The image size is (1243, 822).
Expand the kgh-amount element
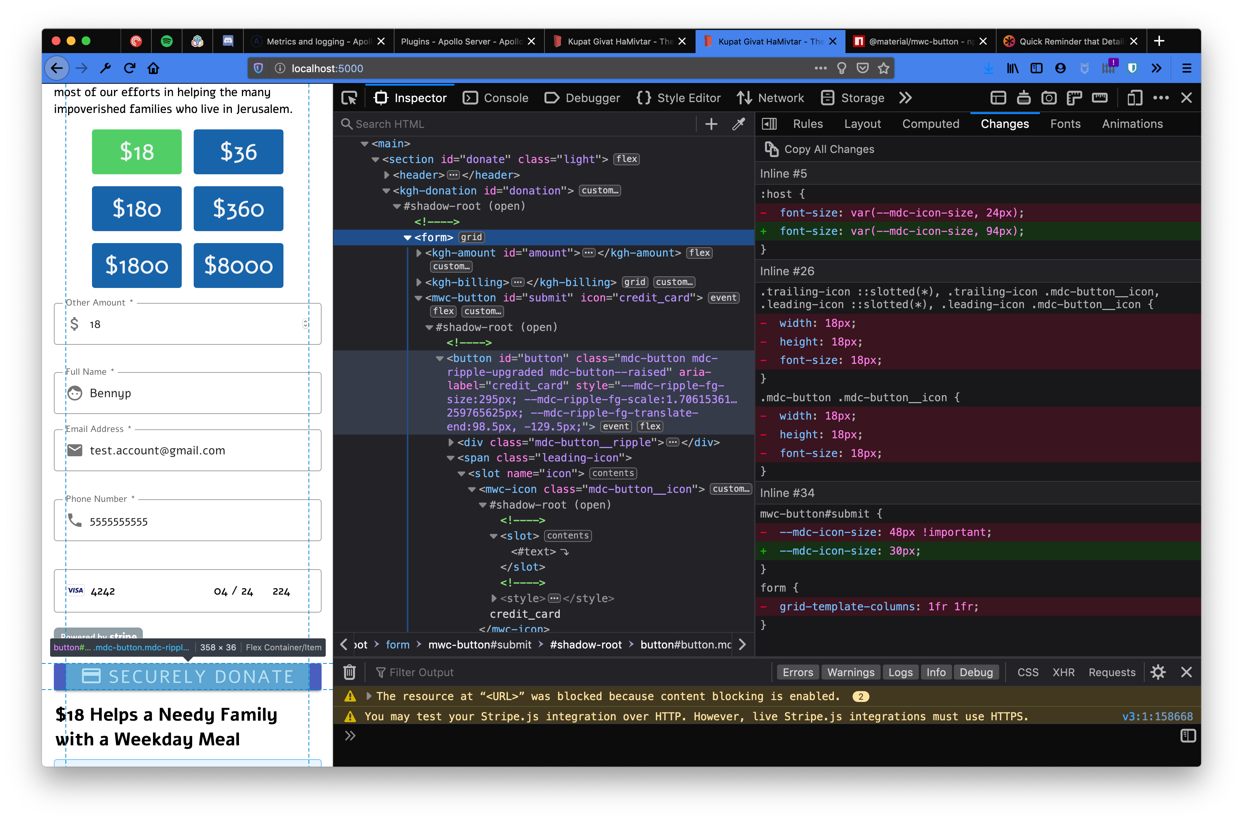pyautogui.click(x=419, y=253)
